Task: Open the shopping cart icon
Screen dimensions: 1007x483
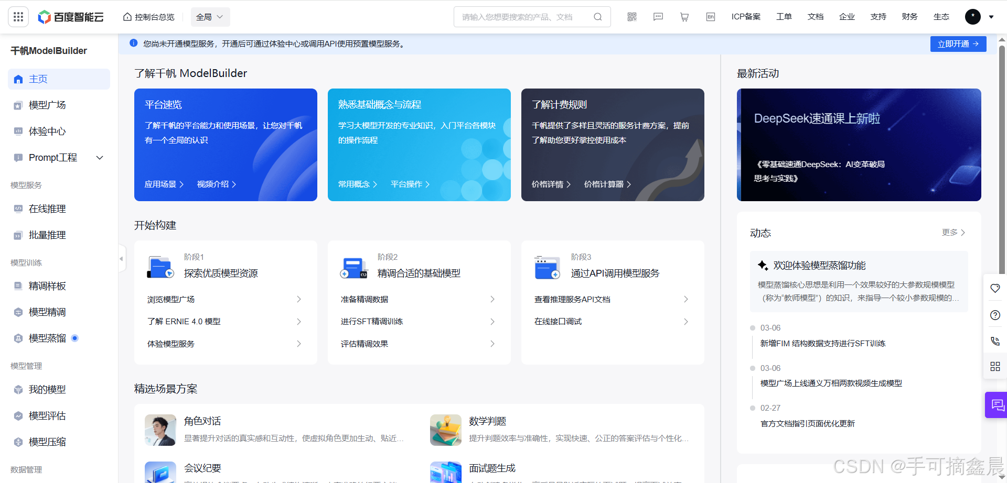Action: 684,17
